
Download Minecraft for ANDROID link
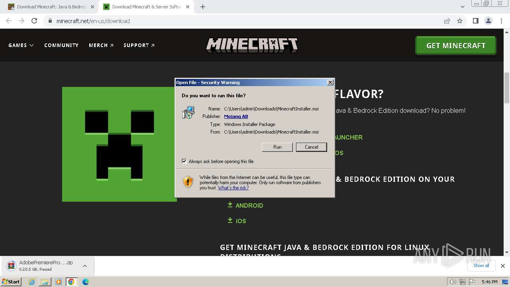pyautogui.click(x=249, y=205)
